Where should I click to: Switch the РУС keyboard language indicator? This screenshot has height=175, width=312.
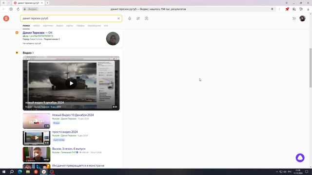(x=290, y=172)
